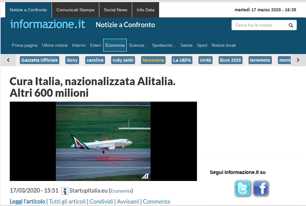Select the caroline tag
The image size is (306, 206).
(x=95, y=60)
